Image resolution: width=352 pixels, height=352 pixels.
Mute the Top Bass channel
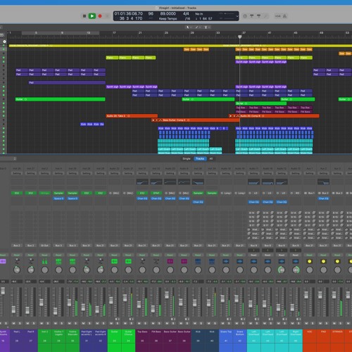139,323
